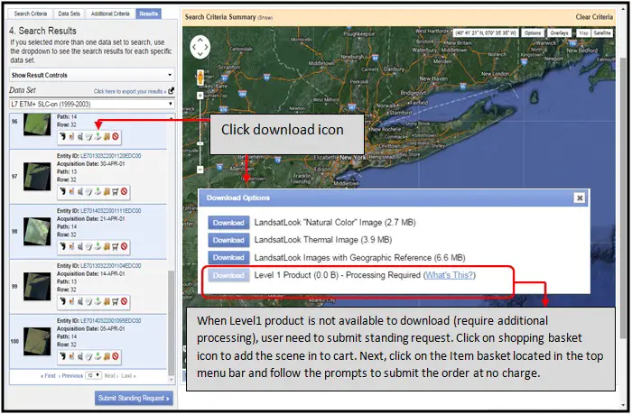
Task: Open thumbnail image for result 100
Action: pyautogui.click(x=37, y=342)
